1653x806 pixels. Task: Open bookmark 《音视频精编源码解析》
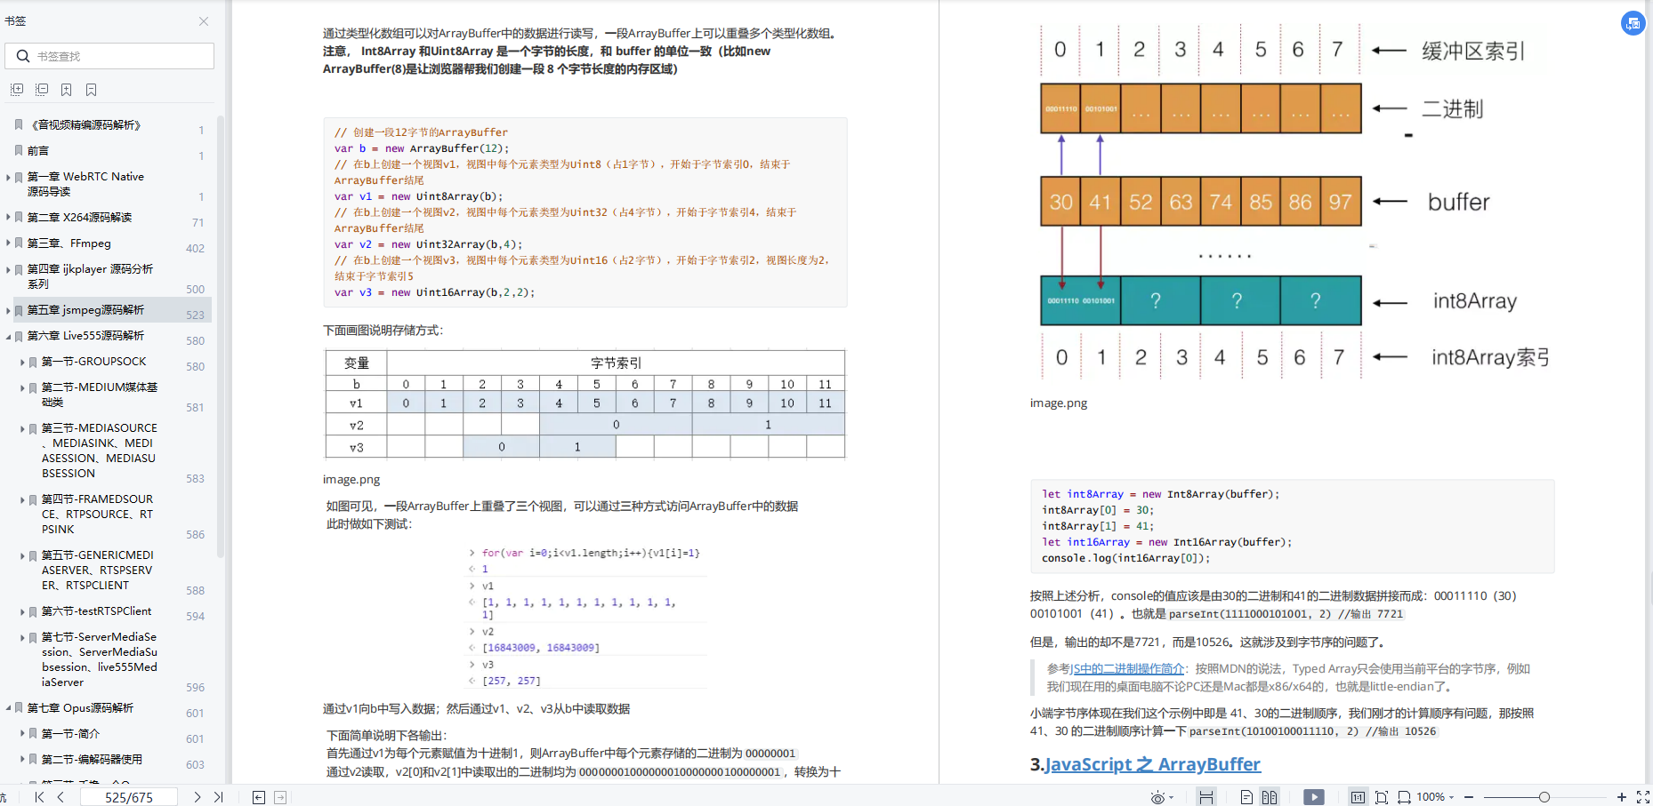tap(85, 125)
